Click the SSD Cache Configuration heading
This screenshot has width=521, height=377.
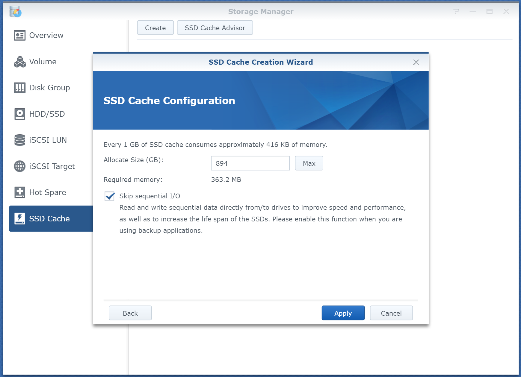(x=169, y=101)
